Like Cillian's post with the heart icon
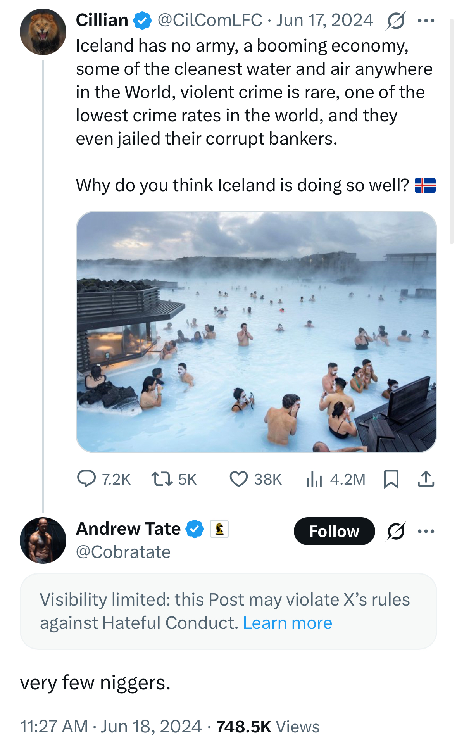457x751 pixels. click(239, 479)
